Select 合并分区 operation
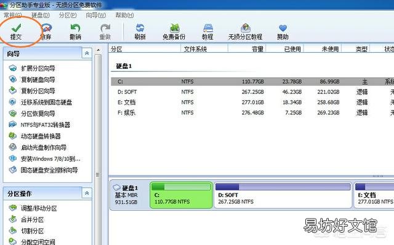This screenshot has width=394, height=245. (33, 220)
